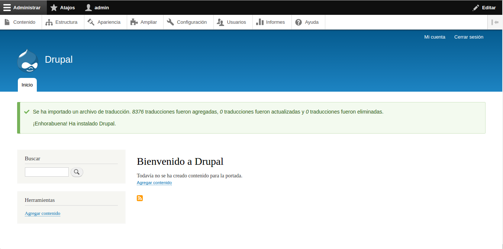503x249 pixels.
Task: Click the star icon beside Atajos
Action: tap(54, 7)
